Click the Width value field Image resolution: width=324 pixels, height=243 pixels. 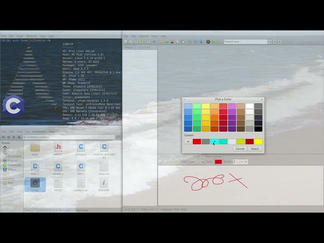[236, 162]
